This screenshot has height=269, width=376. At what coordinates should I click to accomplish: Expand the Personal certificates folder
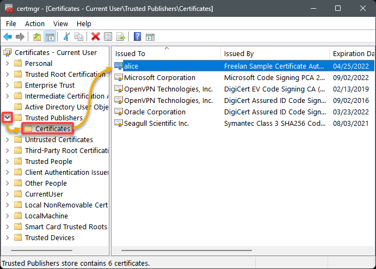(8, 63)
